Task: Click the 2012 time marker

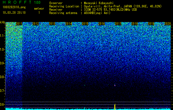Action: click(35, 24)
